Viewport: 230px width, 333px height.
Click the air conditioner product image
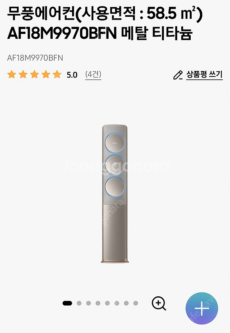[x=115, y=194]
